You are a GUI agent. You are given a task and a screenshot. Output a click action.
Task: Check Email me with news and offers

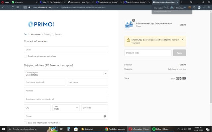tap(25, 56)
